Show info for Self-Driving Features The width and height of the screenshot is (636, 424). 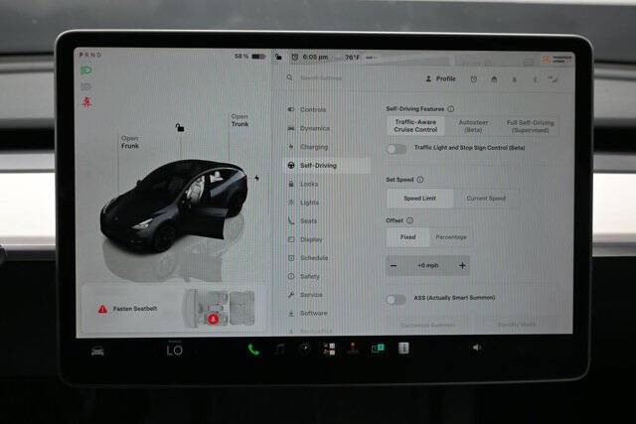pos(450,109)
